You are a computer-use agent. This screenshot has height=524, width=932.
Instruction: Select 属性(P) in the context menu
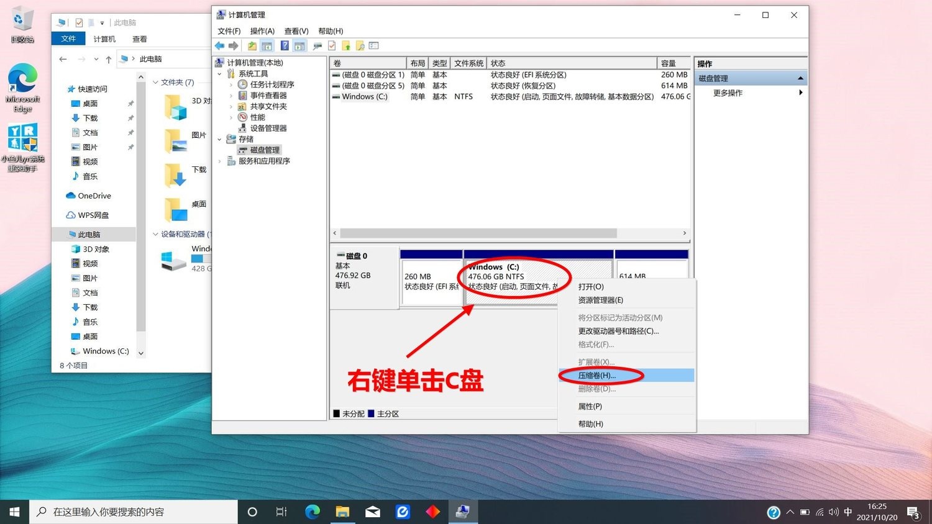click(590, 407)
